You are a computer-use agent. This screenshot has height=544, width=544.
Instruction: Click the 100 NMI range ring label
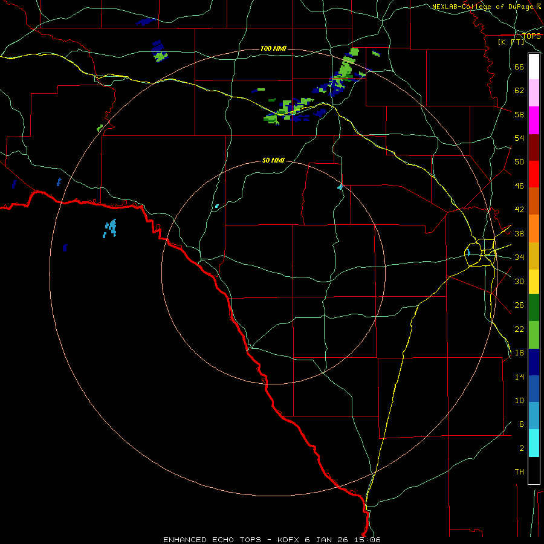(x=273, y=48)
